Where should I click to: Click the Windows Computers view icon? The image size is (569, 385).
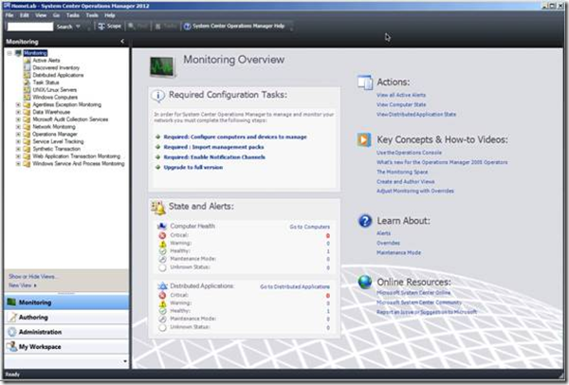point(27,98)
